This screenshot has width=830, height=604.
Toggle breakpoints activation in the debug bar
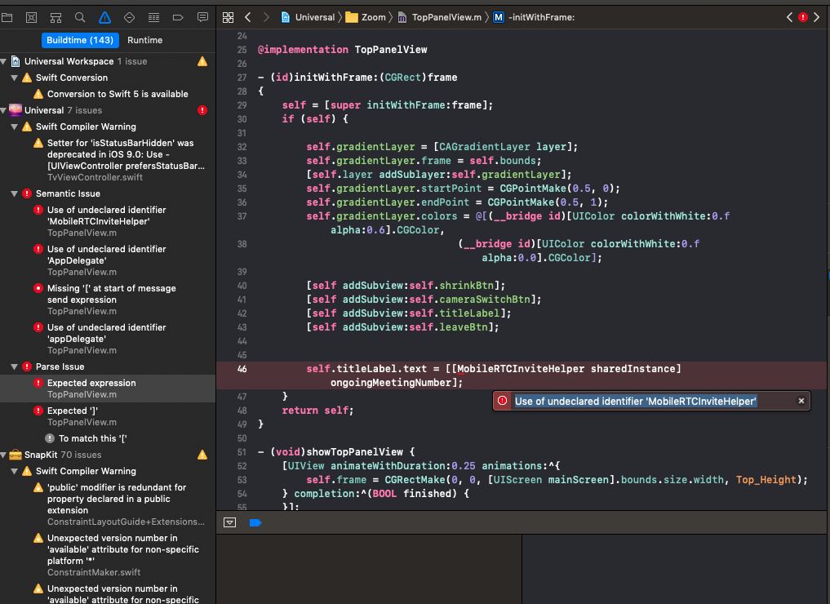(255, 522)
